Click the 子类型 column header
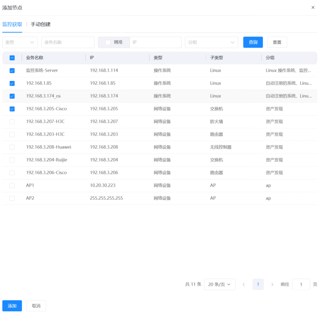318x316 pixels. (x=217, y=58)
